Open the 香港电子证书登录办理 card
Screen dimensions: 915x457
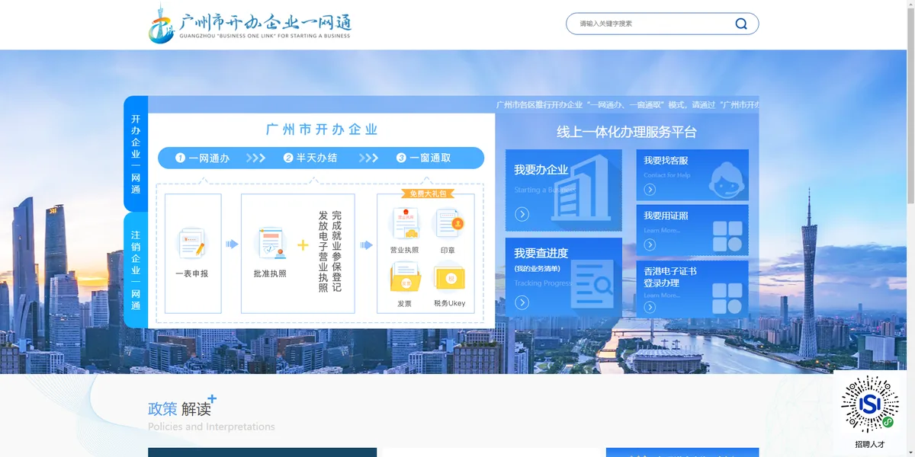click(x=692, y=289)
